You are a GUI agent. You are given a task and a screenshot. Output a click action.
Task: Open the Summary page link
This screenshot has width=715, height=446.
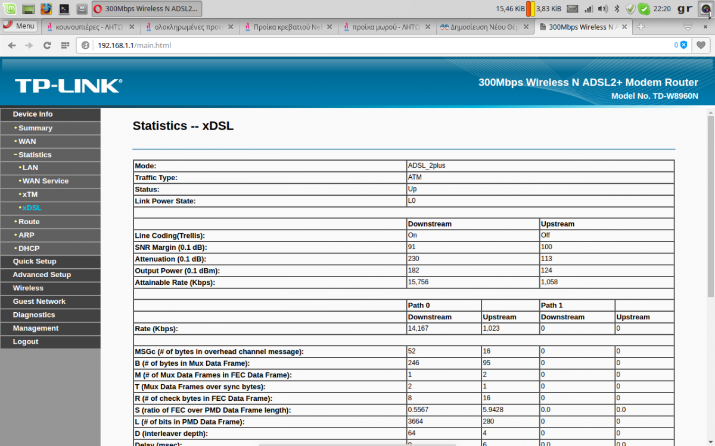point(35,128)
